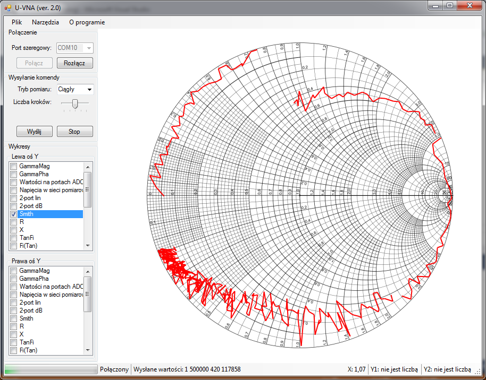Enable the R checkbox in Lewa oś Y

14,222
